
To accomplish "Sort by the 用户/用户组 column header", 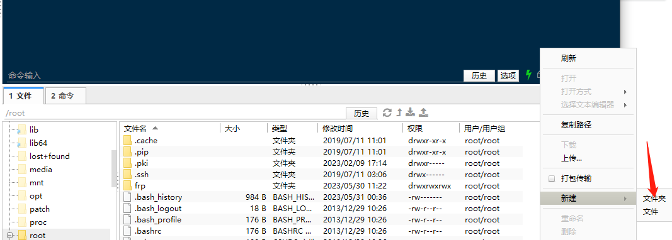I will (484, 128).
